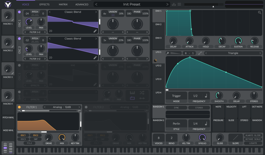Open Filter 1 Analog : 12dB type selector
The height and width of the screenshot is (155, 265).
pos(62,107)
